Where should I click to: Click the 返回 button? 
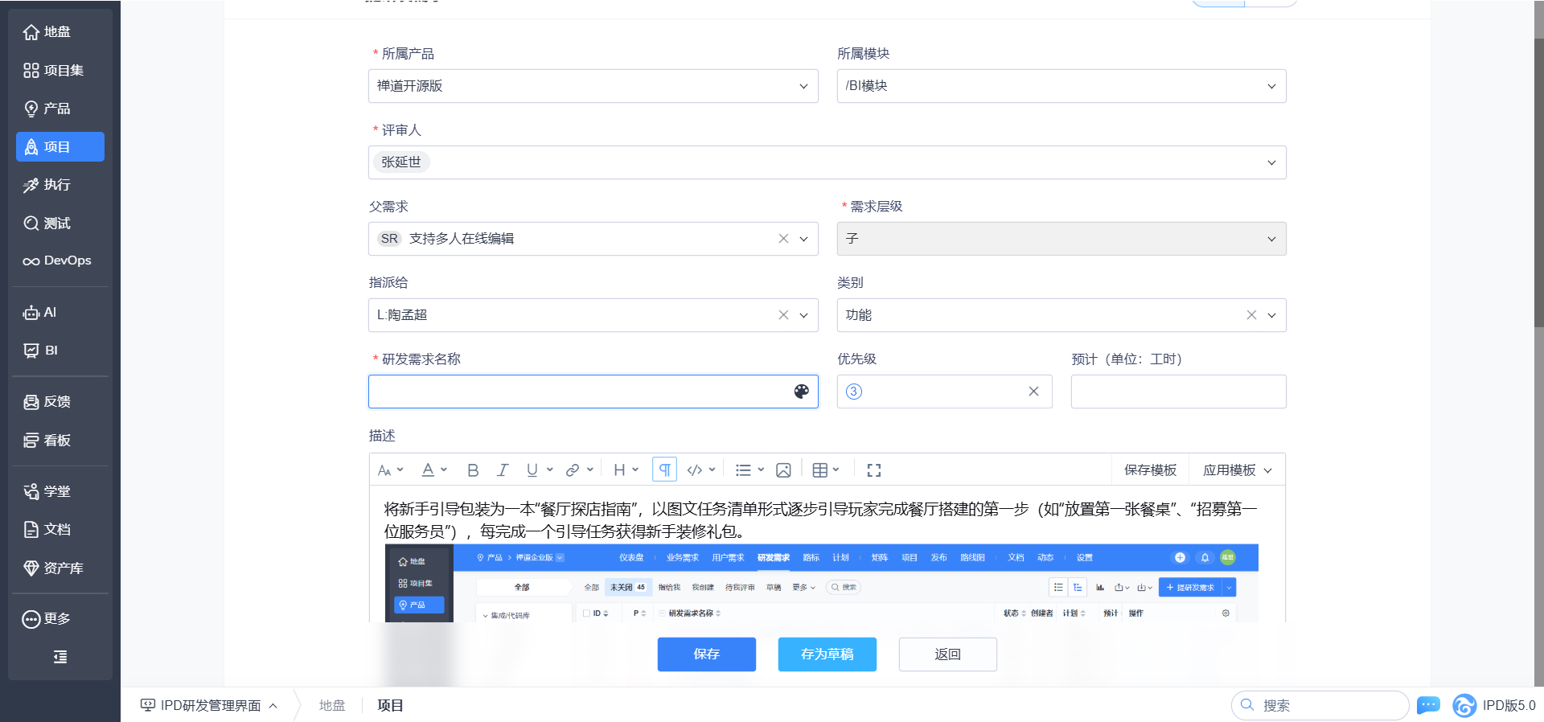948,654
